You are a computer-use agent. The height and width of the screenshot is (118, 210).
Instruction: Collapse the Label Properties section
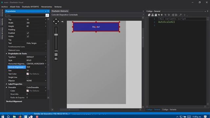[7, 84]
